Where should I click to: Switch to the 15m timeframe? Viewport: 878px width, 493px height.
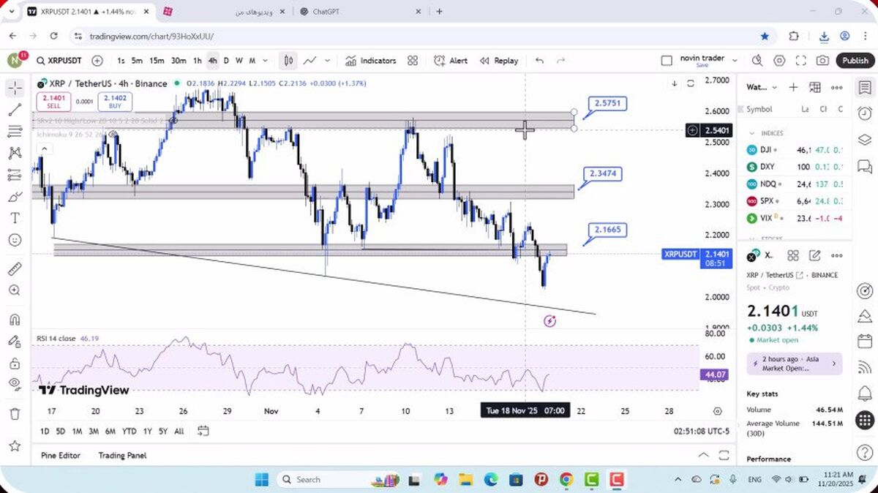[x=157, y=61]
